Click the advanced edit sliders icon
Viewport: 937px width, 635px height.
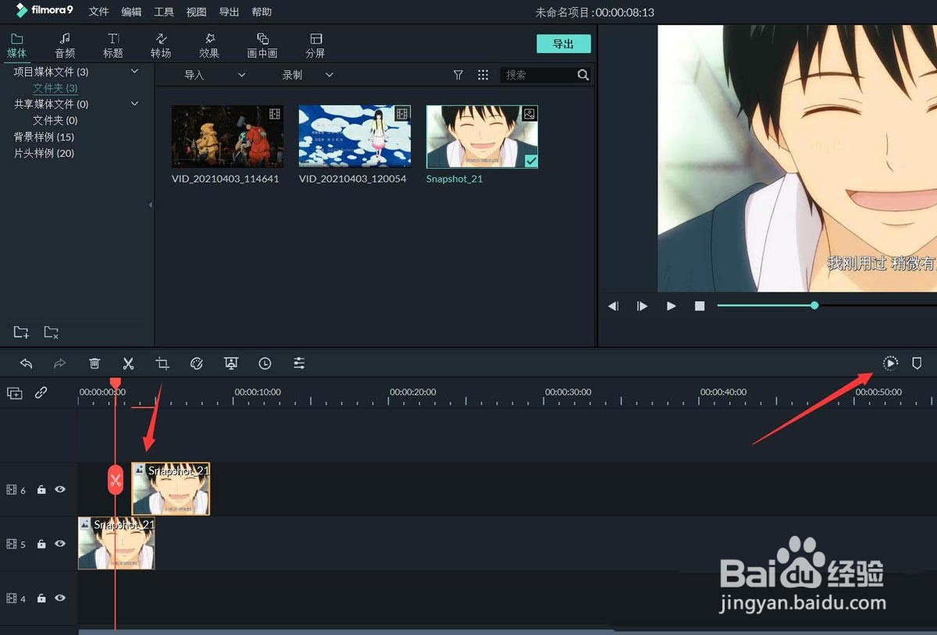pos(299,364)
